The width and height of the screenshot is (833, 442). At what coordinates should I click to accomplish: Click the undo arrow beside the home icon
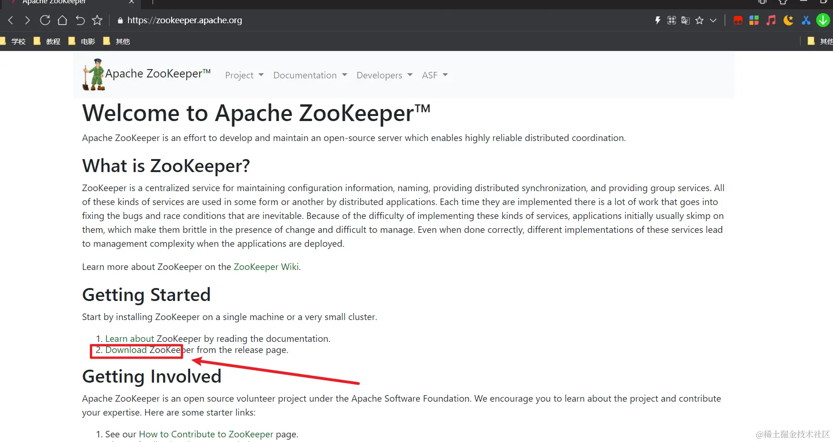click(x=80, y=20)
